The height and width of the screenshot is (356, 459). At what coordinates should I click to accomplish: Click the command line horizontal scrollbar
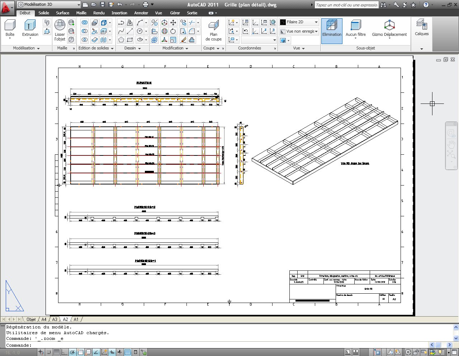438,345
